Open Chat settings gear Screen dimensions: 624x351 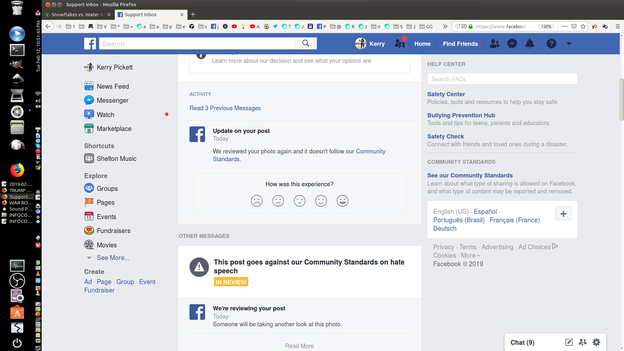coord(596,342)
